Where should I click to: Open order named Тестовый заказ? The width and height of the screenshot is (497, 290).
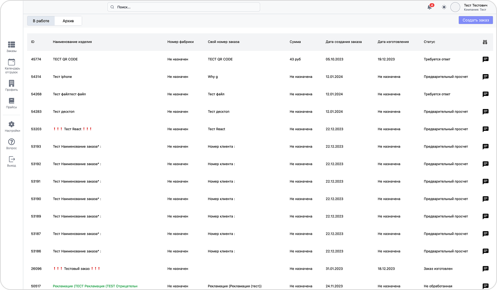[x=76, y=269]
